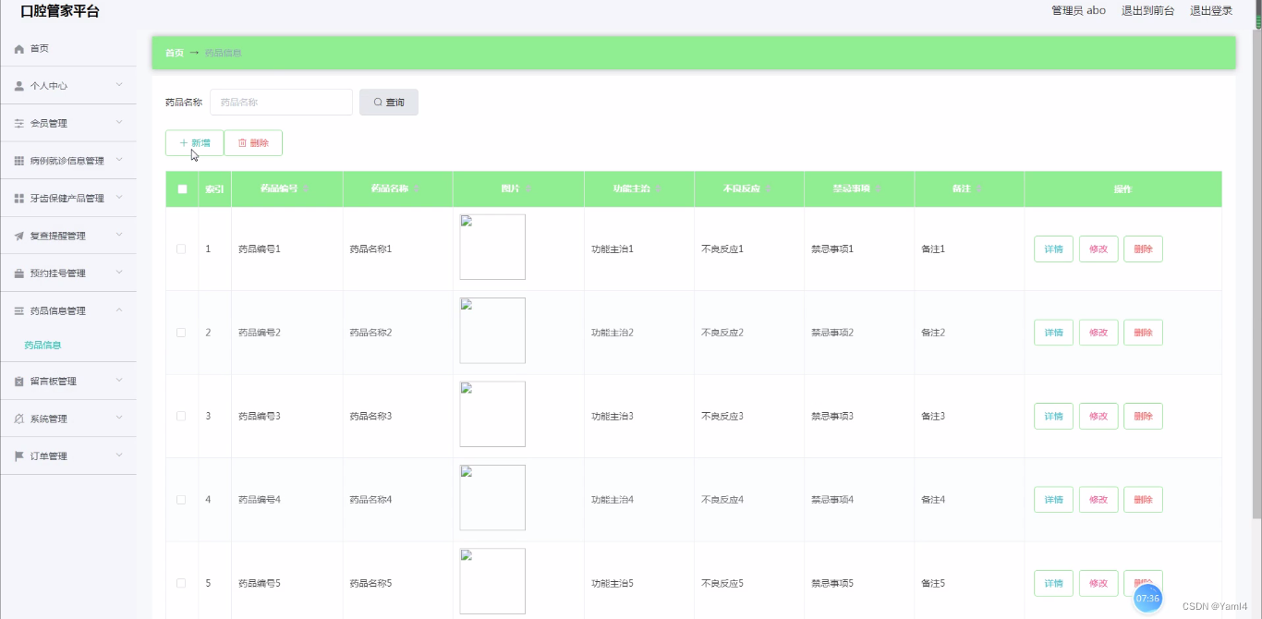1262x619 pixels.
Task: Expand the 个人中心 chevron
Action: pos(119,85)
